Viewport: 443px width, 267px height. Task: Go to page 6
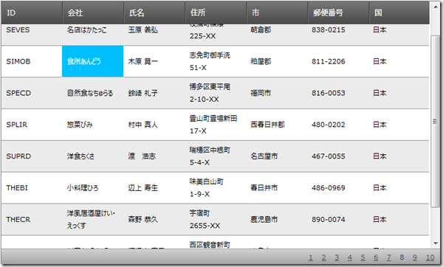pos(376,257)
